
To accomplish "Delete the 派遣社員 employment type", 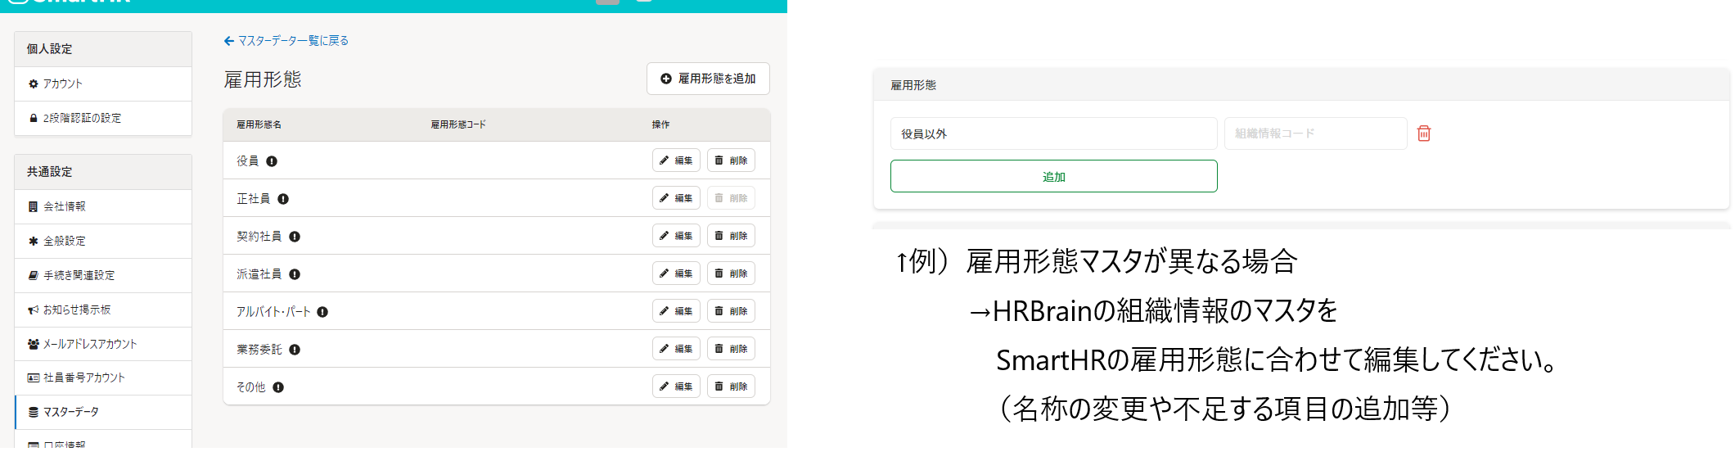I will pos(731,273).
